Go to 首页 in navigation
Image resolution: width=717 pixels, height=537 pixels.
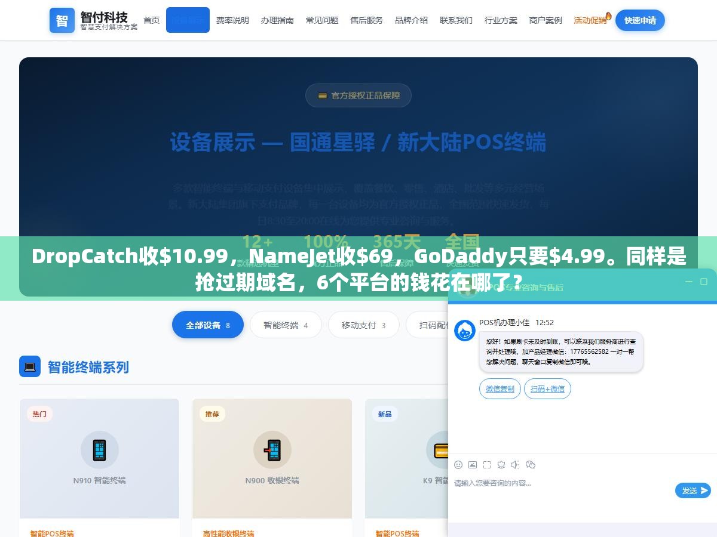point(152,20)
